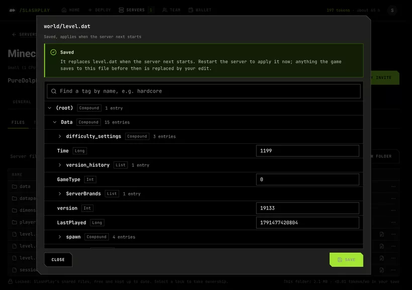Click the green Saved checkmark icon
The image size is (412, 290).
pyautogui.click(x=53, y=52)
